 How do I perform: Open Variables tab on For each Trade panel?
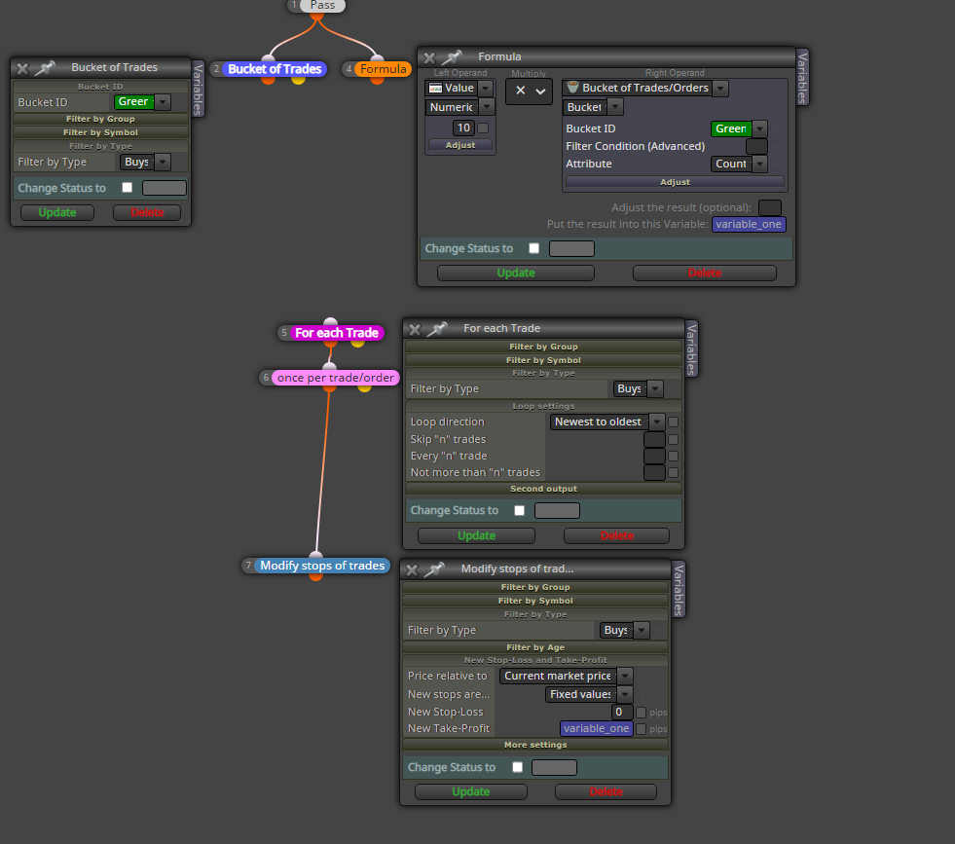(x=691, y=349)
